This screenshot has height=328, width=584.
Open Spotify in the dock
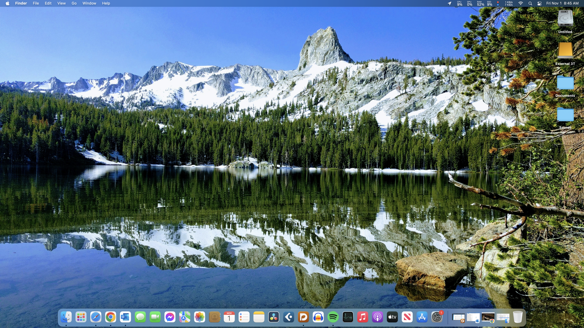tap(333, 317)
